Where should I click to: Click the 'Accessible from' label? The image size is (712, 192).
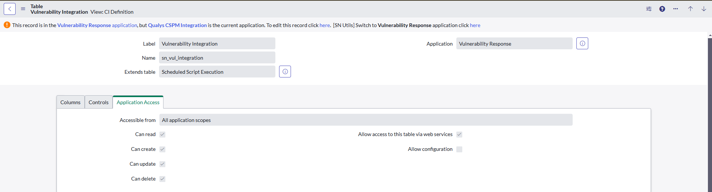[137, 120]
